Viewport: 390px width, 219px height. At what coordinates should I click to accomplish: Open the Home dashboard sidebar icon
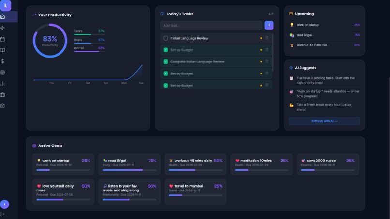3,16
